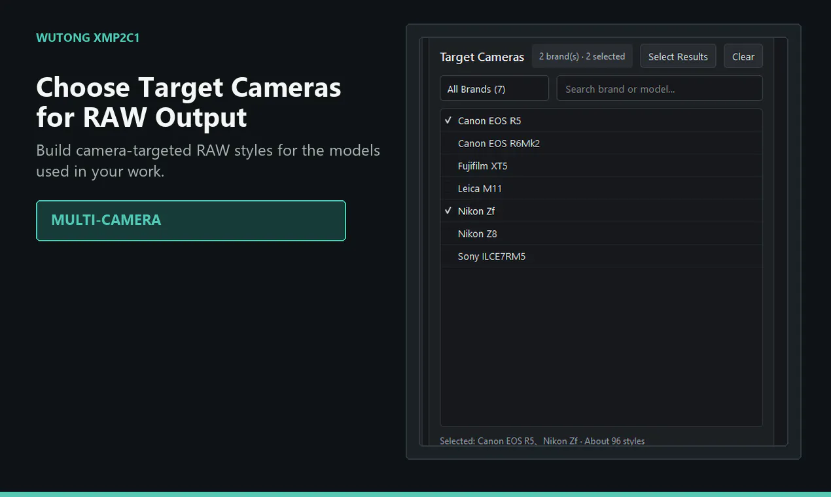The width and height of the screenshot is (831, 497).
Task: Click the Select Results button
Action: tap(678, 56)
